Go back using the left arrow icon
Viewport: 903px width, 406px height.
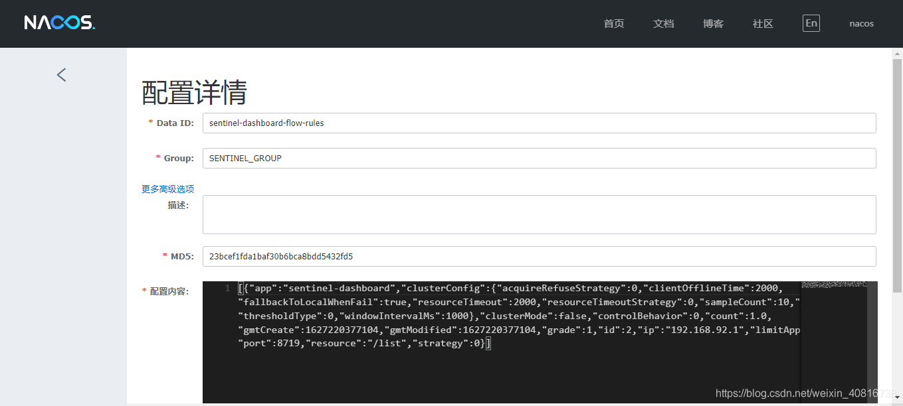pyautogui.click(x=62, y=75)
